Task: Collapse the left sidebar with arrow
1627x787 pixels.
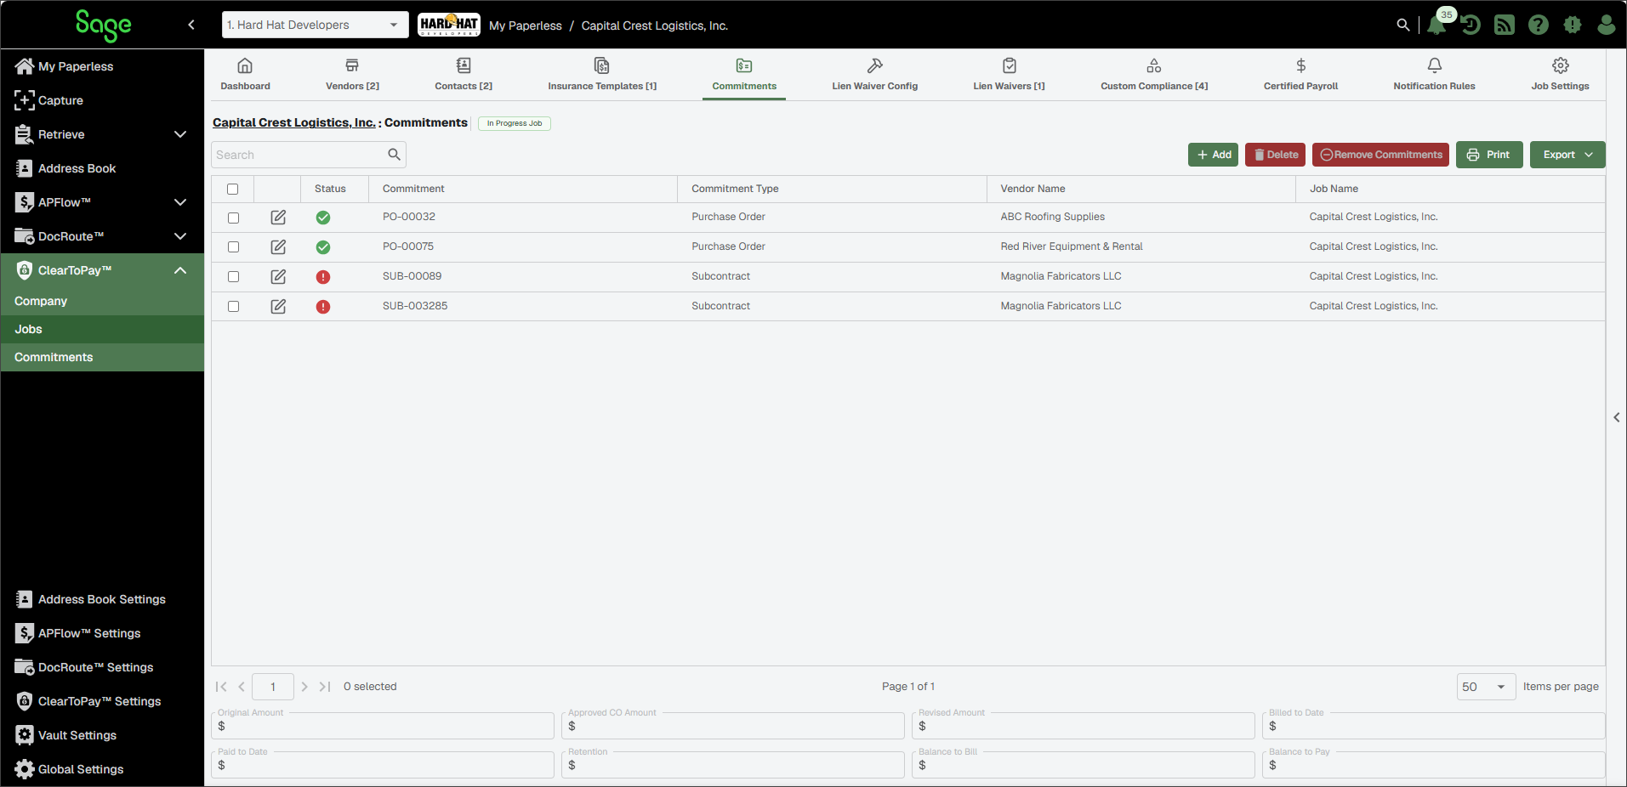Action: tap(191, 25)
